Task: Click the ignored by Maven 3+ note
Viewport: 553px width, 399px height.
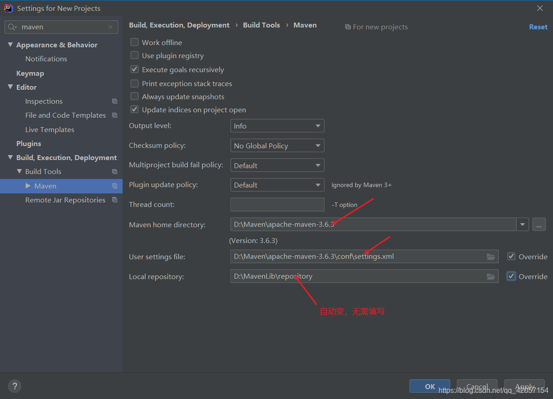Action: [x=361, y=185]
